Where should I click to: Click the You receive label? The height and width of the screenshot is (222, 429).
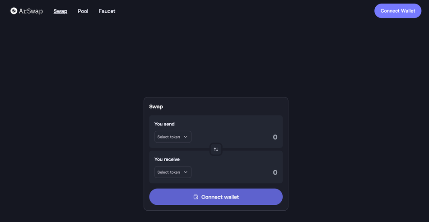pos(167,159)
